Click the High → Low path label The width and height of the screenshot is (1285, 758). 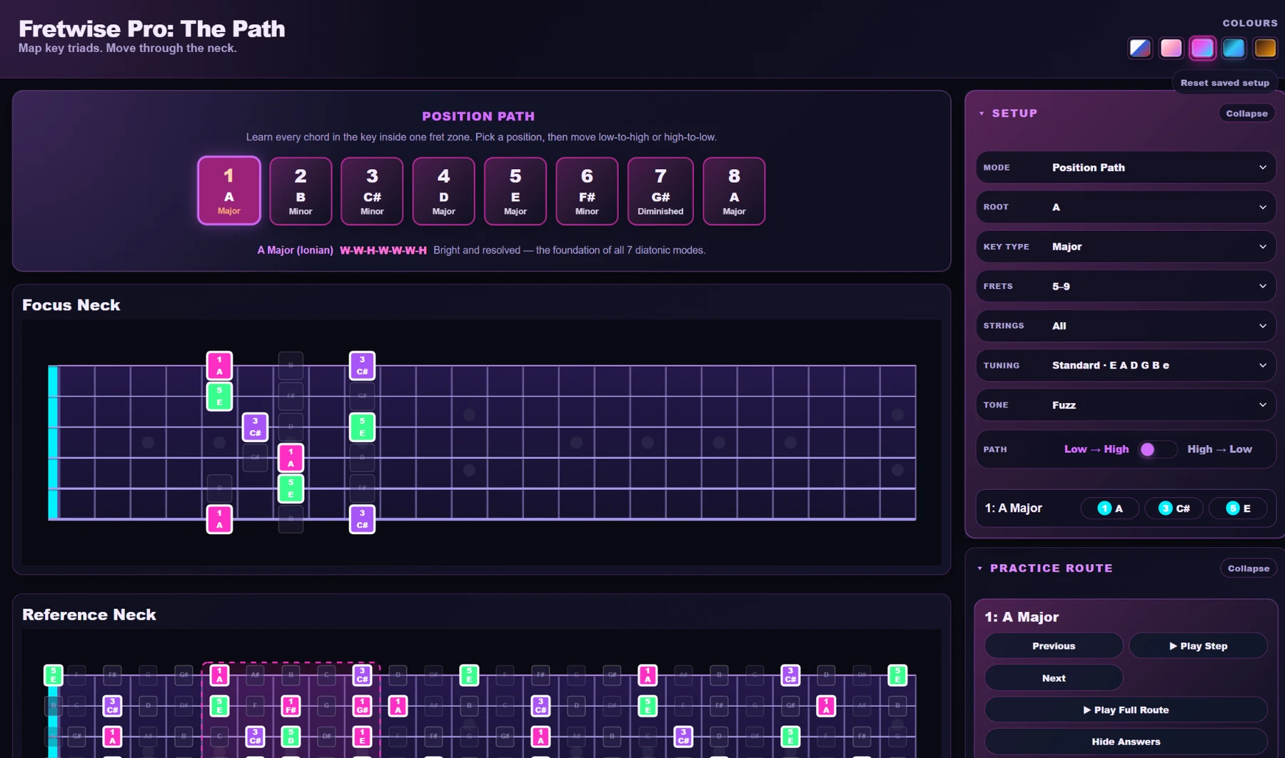(x=1219, y=449)
